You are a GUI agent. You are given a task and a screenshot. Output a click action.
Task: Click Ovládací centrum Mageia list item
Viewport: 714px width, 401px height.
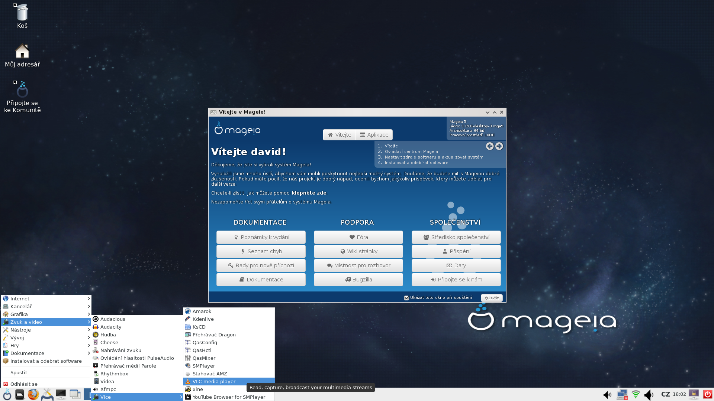tap(411, 151)
